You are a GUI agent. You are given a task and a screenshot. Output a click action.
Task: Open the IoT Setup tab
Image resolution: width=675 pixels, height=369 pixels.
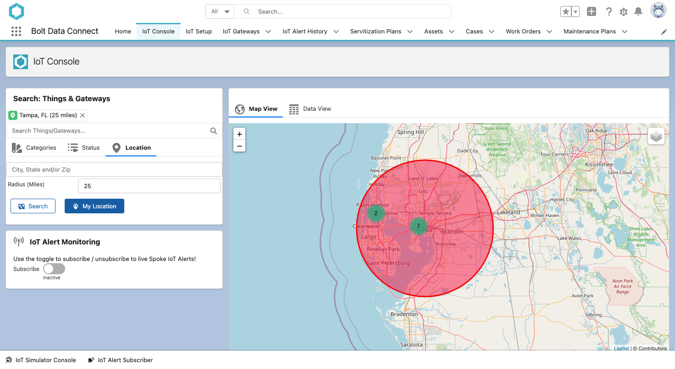(x=199, y=32)
